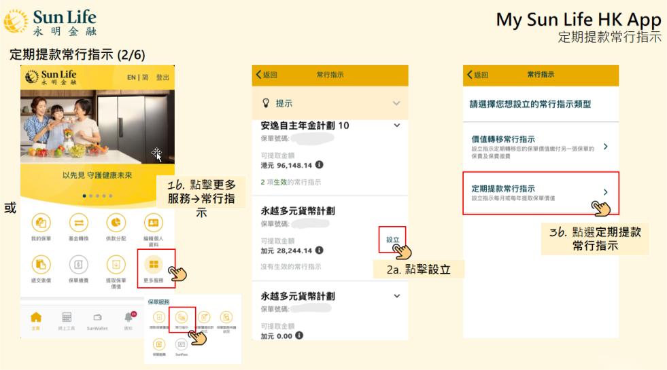Expand the 安逸自主年金計劃 10 policy chevron
This screenshot has width=667, height=370.
point(397,126)
